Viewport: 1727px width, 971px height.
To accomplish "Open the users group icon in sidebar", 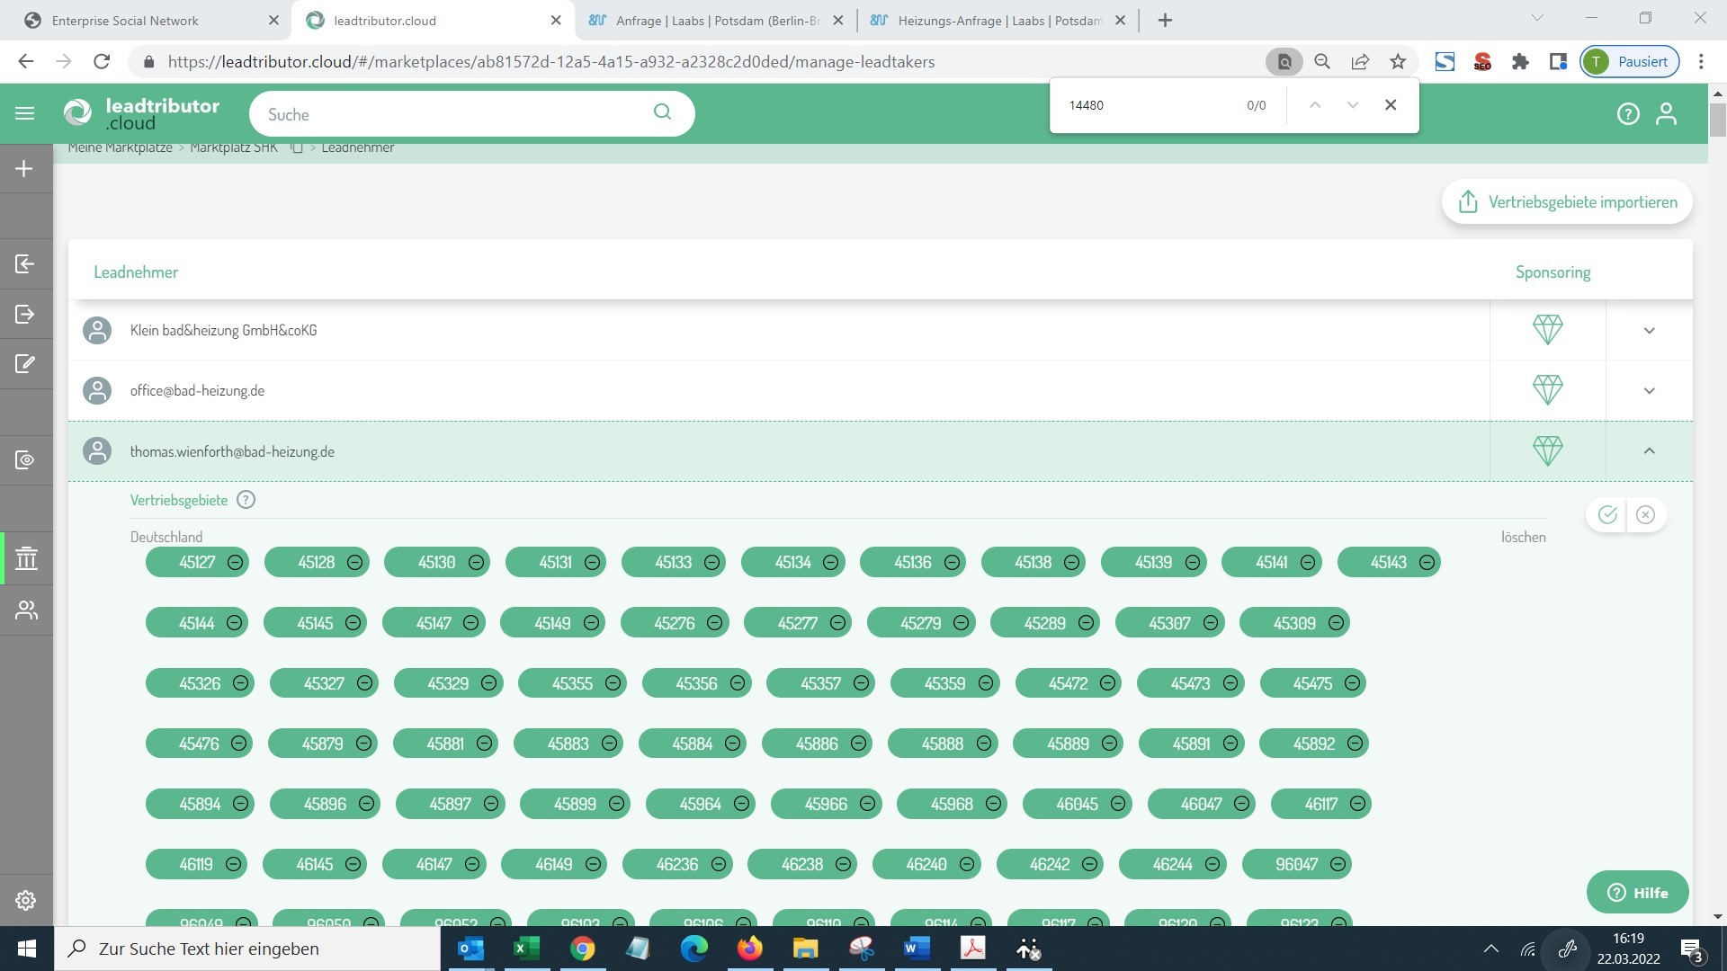I will (26, 610).
